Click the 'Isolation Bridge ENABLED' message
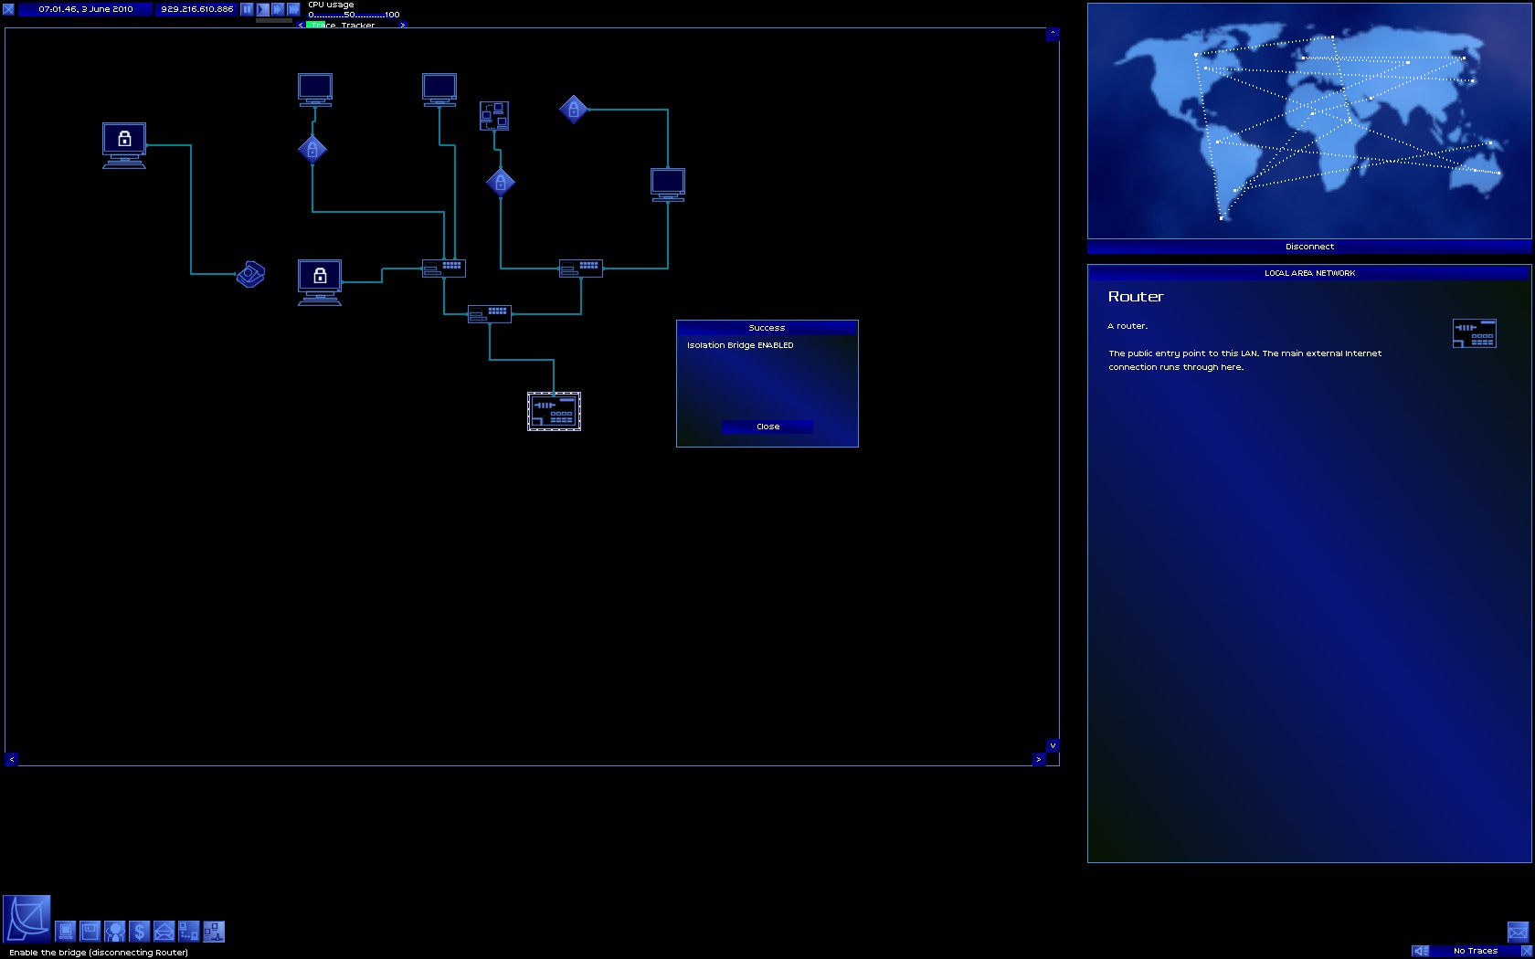The width and height of the screenshot is (1535, 959). tap(740, 345)
